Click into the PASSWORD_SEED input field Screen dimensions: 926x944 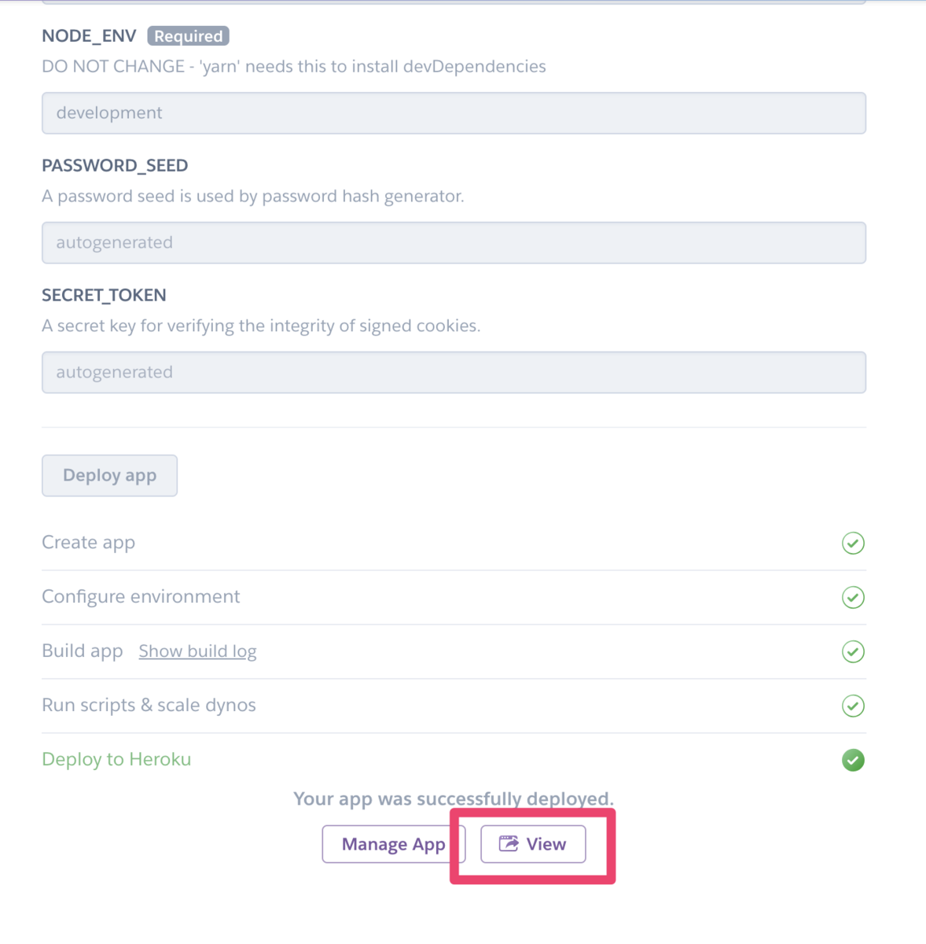click(454, 243)
